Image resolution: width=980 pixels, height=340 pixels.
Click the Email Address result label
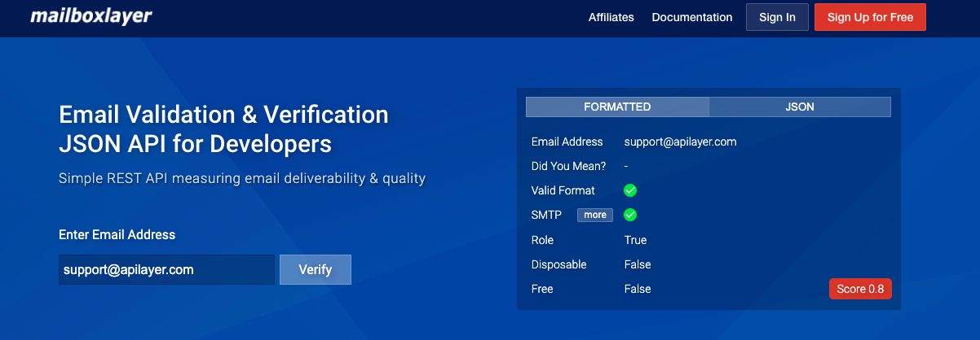point(567,142)
